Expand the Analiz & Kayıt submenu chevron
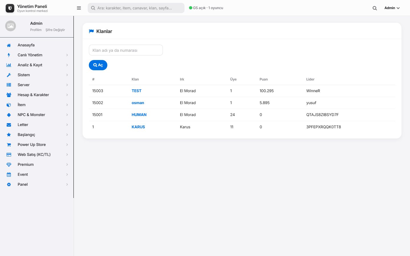Viewport: 410px width, 256px height. 67,65
